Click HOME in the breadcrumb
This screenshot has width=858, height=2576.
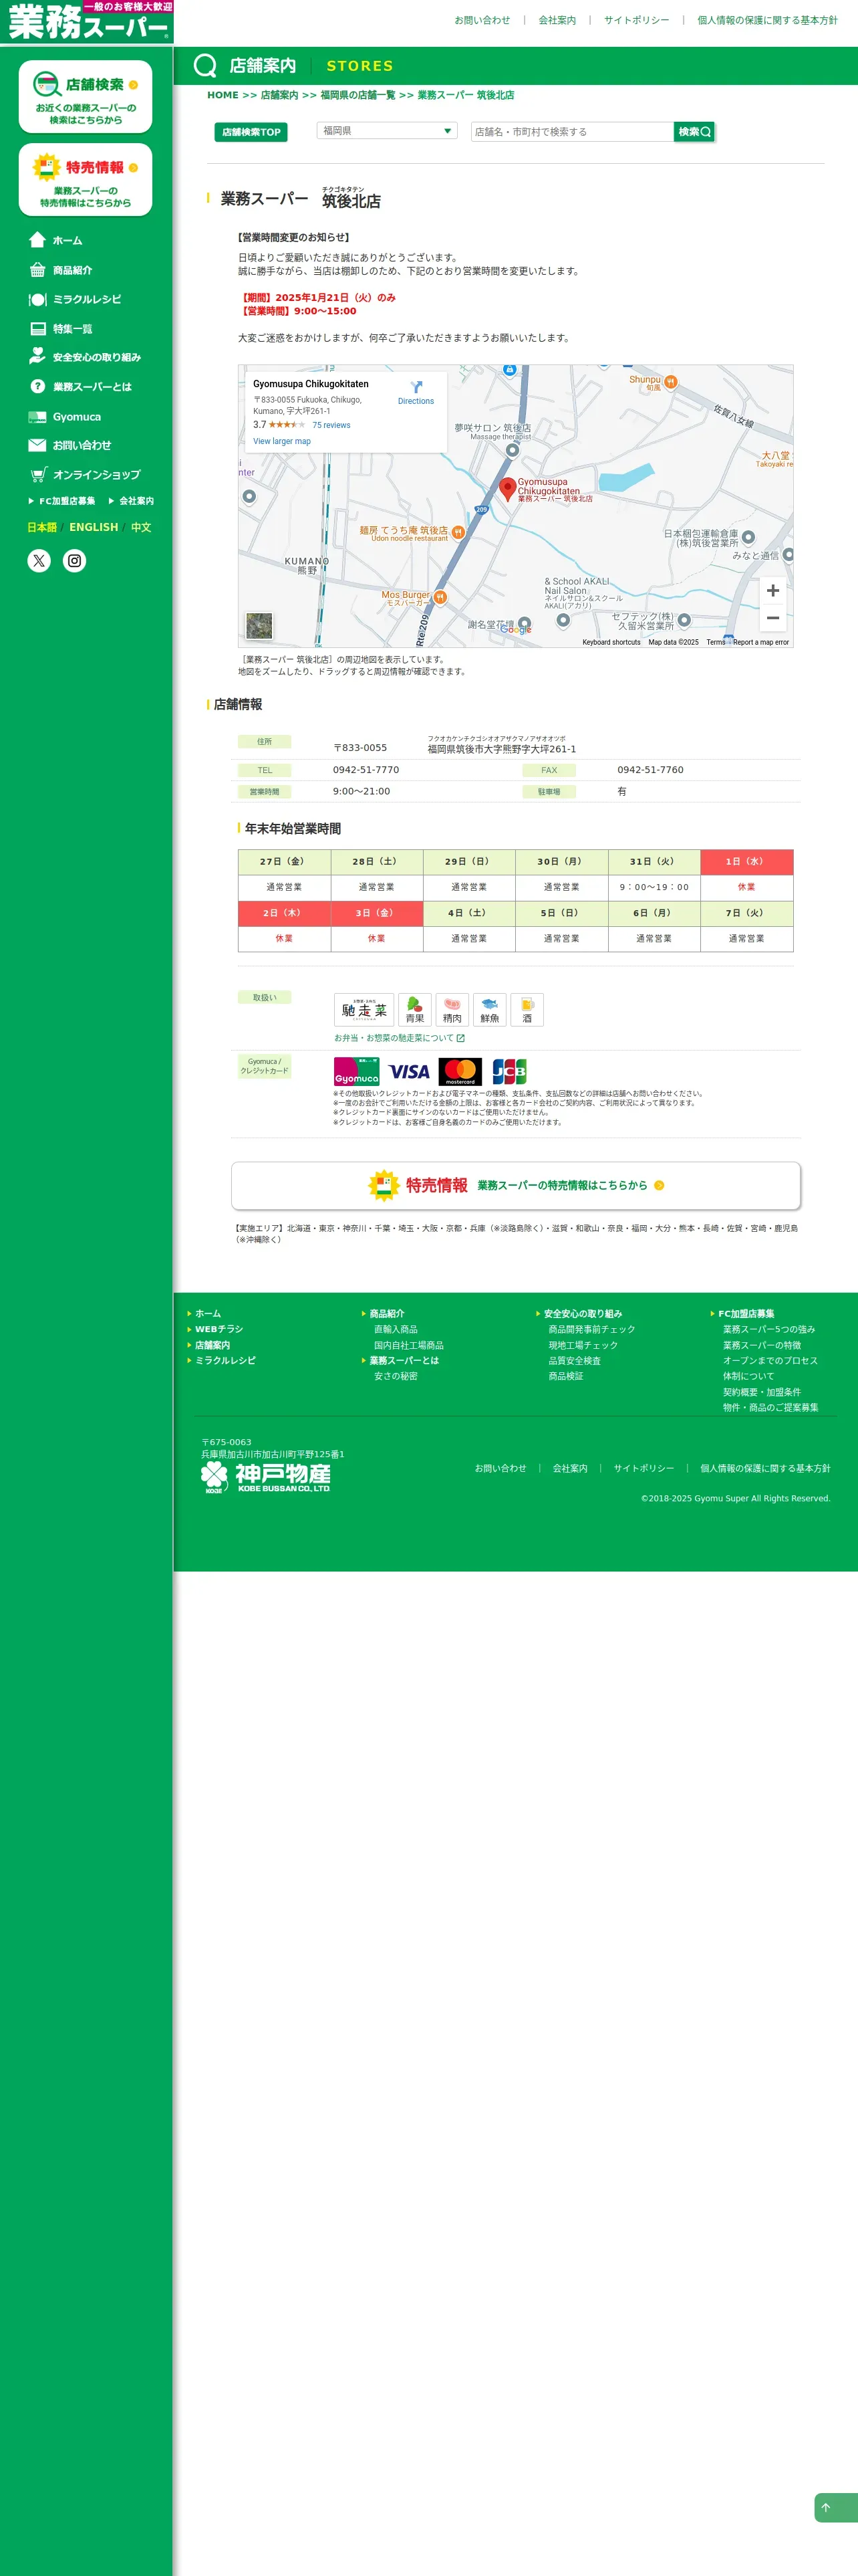(223, 95)
